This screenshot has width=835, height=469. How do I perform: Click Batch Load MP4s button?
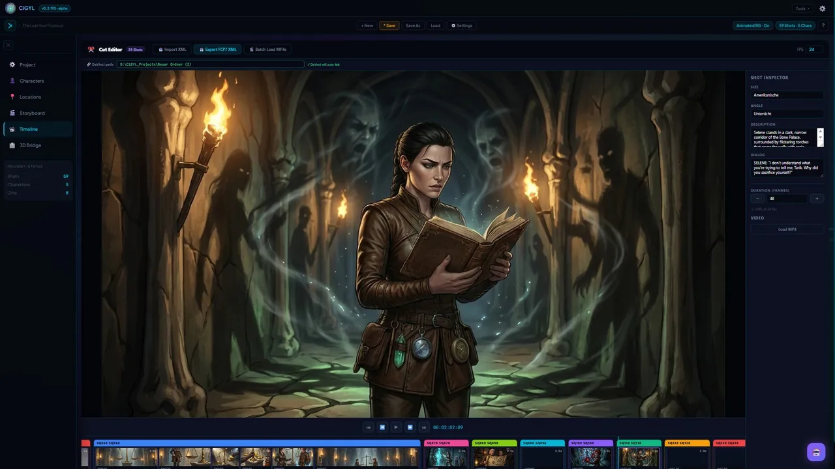267,50
